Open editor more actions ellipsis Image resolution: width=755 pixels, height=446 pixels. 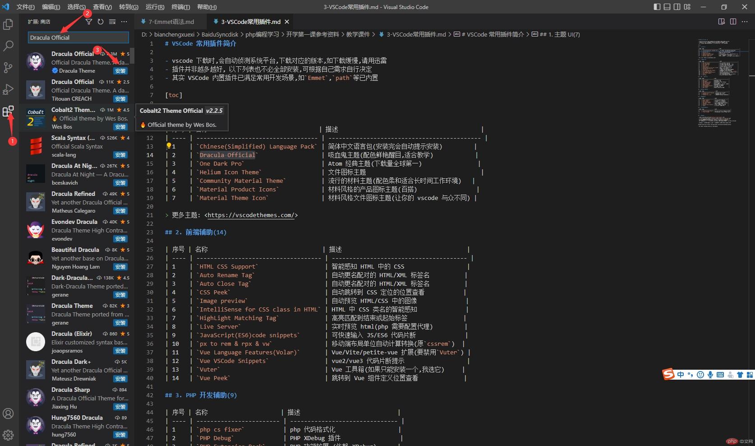745,22
